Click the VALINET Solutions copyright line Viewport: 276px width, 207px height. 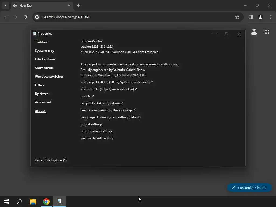click(120, 52)
